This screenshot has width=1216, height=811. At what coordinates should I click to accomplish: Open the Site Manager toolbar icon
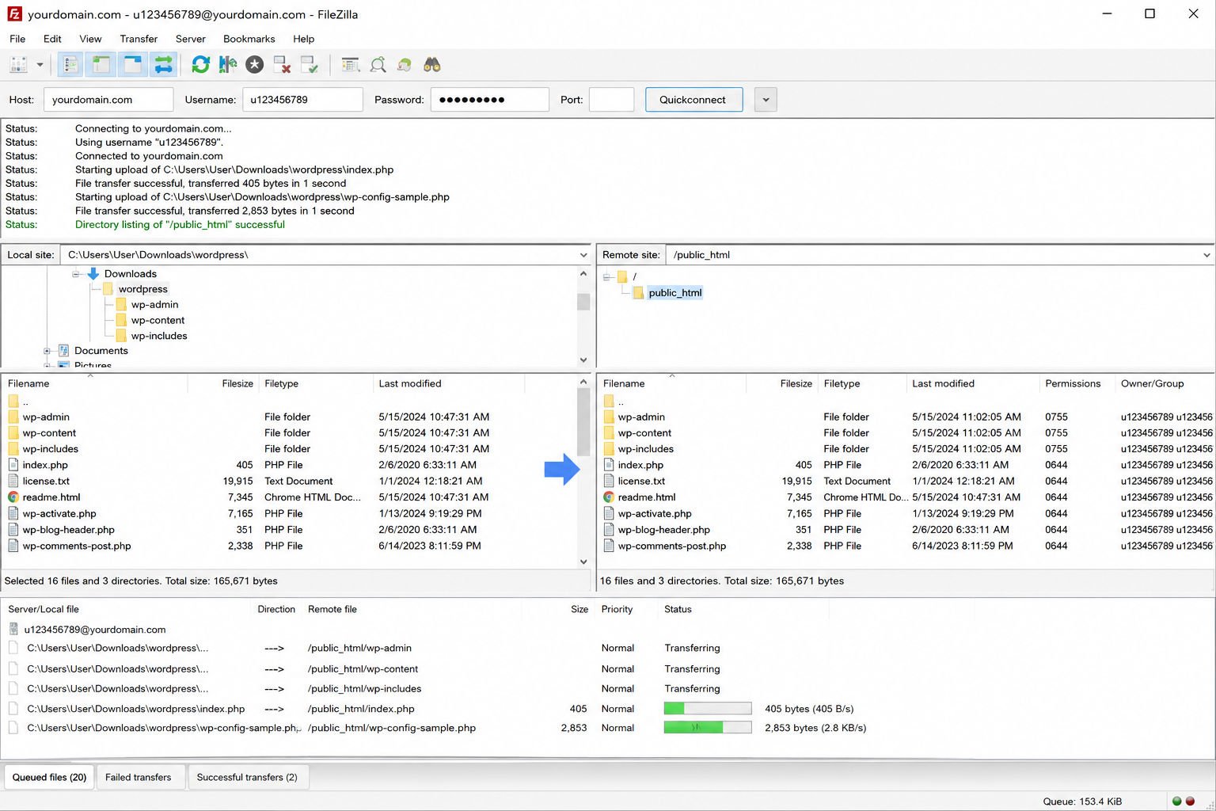(x=18, y=65)
